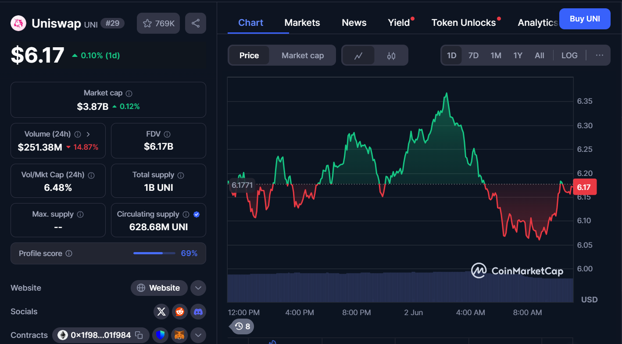Click the Uniswap unicorn logo

tap(18, 24)
